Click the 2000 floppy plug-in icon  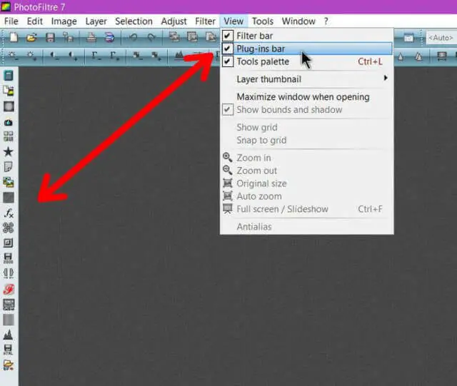(8, 258)
